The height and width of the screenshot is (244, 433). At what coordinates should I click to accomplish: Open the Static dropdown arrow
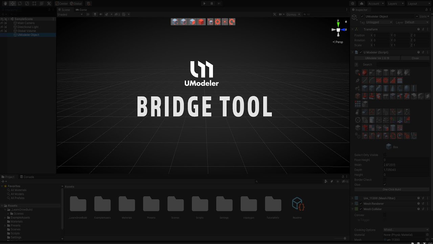point(428,16)
